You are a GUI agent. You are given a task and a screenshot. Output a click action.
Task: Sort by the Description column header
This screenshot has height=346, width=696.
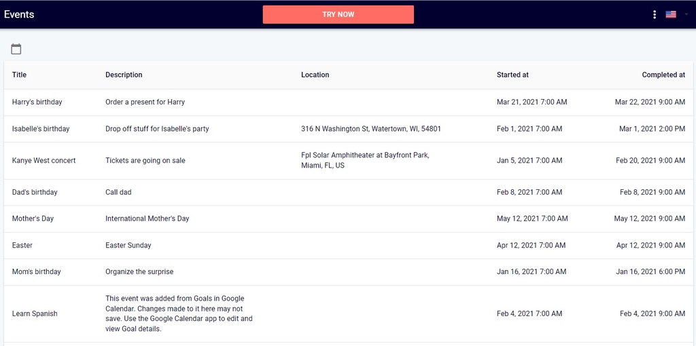(x=124, y=75)
